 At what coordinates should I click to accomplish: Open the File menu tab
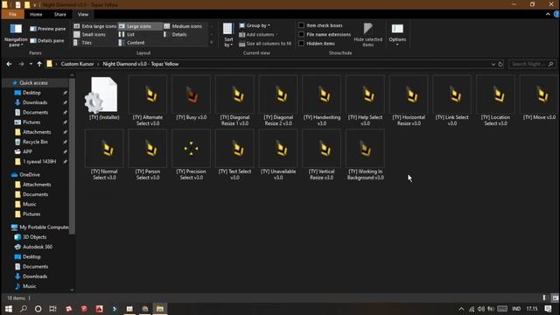pos(12,14)
